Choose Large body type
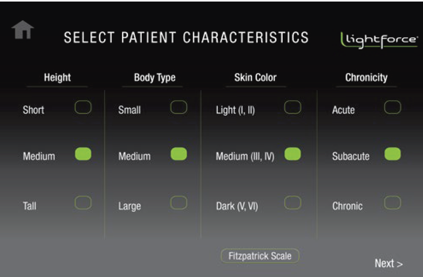Image resolution: width=423 pixels, height=277 pixels. point(179,203)
